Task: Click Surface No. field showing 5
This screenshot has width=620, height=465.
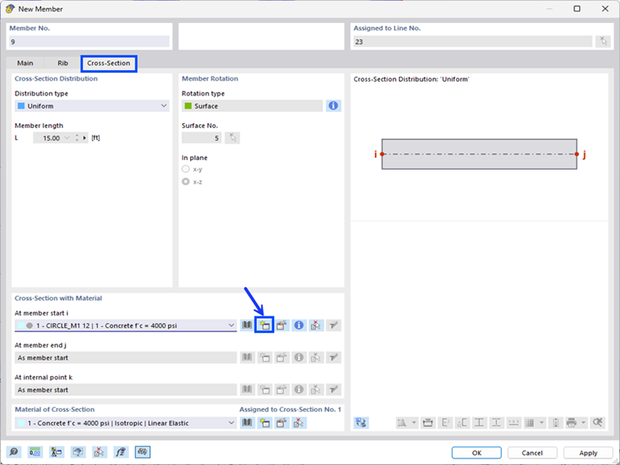Action: 201,138
